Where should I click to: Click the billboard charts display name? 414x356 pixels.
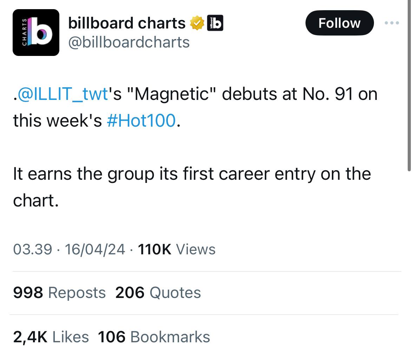tap(126, 23)
